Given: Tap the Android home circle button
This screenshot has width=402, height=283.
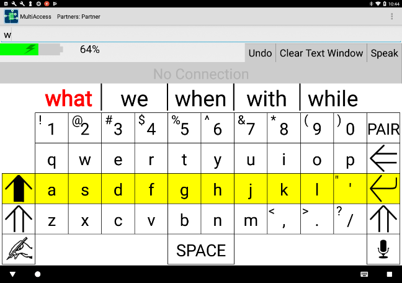Looking at the screenshot, I should pos(38,274).
